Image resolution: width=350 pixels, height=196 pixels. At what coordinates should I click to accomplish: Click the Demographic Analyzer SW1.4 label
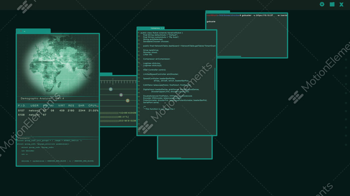click(x=42, y=98)
